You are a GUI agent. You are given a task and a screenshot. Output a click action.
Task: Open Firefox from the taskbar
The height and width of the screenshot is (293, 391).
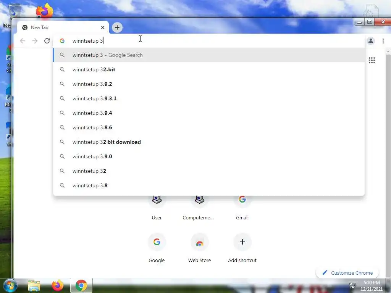click(x=57, y=285)
